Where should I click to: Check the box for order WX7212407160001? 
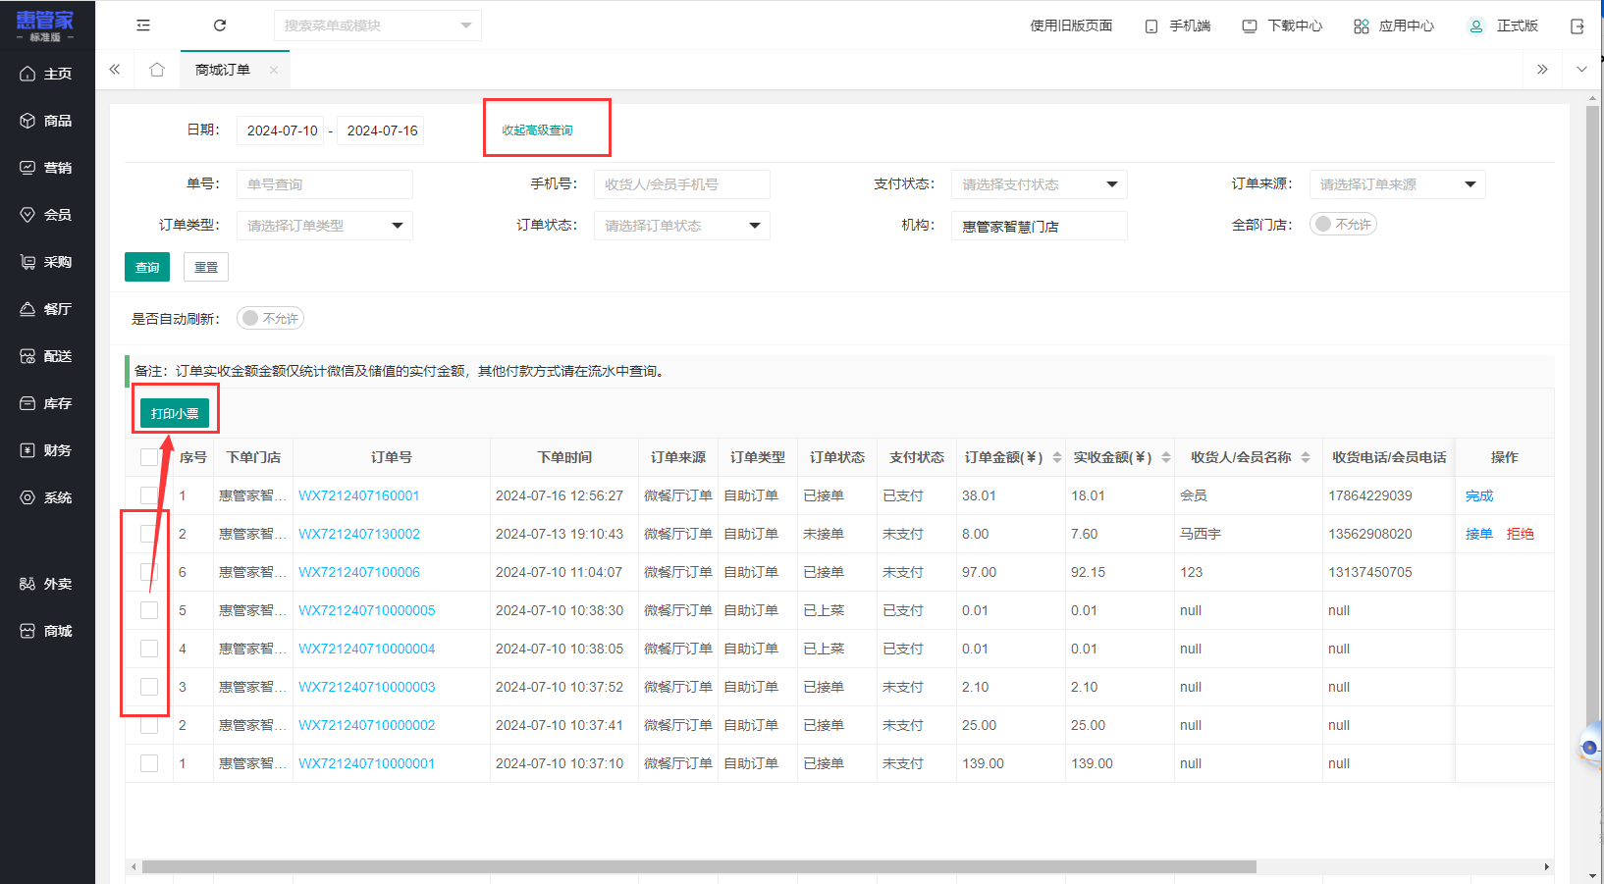pyautogui.click(x=149, y=495)
